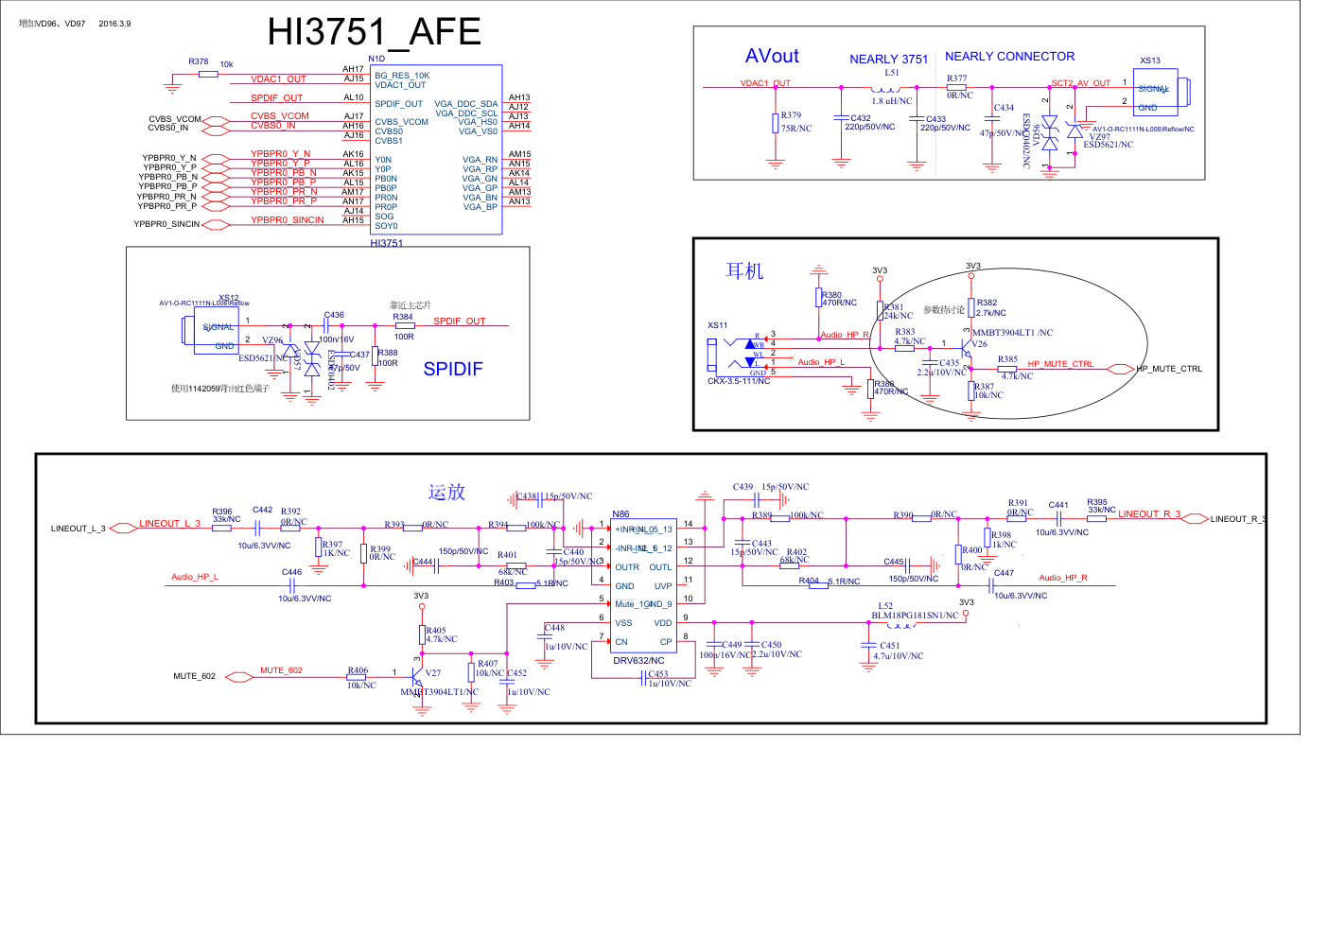The height and width of the screenshot is (938, 1328).
Task: Select the CVBS_VCOM off-page port symbol
Action: click(x=216, y=120)
